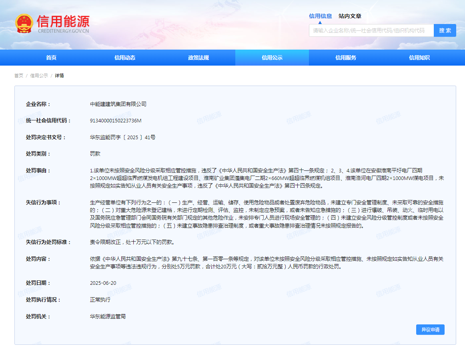Go to 首页 in navigation bar
This screenshot has width=465, height=350.
[51, 58]
